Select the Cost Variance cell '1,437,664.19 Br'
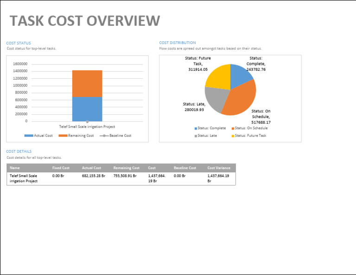Screen dimensions: 356x275 point(218,178)
